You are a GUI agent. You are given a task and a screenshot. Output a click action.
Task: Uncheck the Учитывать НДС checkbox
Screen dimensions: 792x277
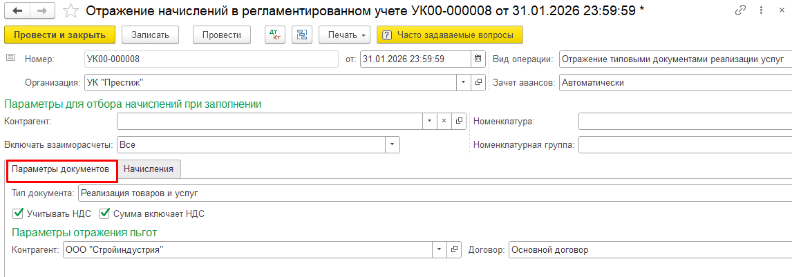pos(18,213)
